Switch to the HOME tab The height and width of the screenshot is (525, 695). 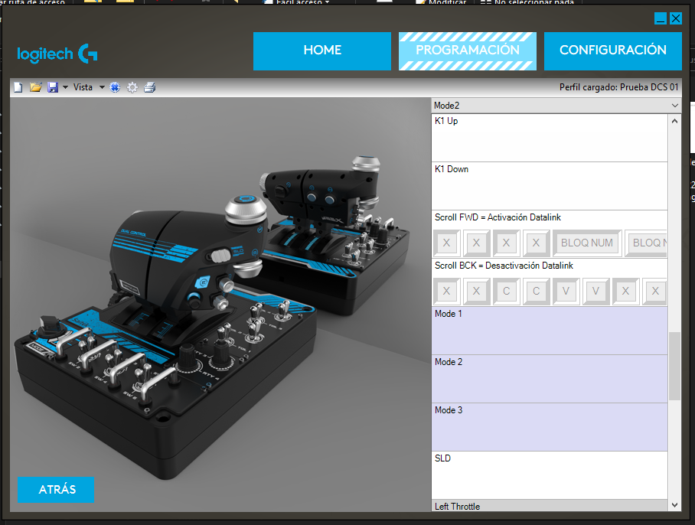point(322,51)
